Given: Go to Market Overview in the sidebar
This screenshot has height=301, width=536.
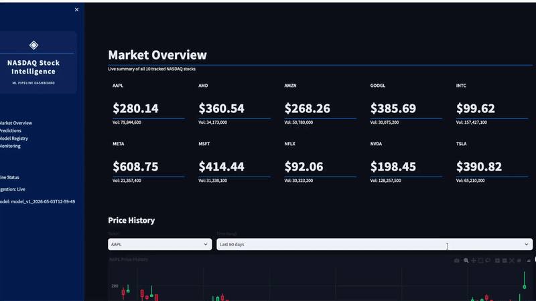Looking at the screenshot, I should coord(15,123).
